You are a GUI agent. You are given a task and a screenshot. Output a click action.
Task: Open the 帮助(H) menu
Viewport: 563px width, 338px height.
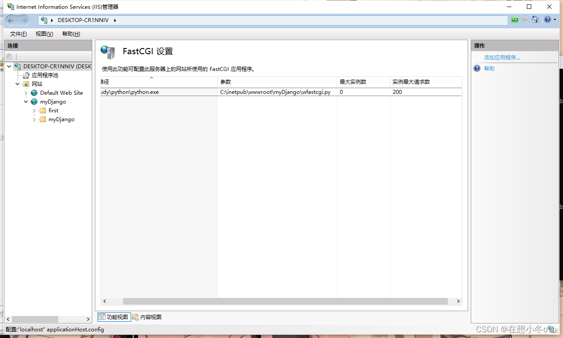[71, 34]
